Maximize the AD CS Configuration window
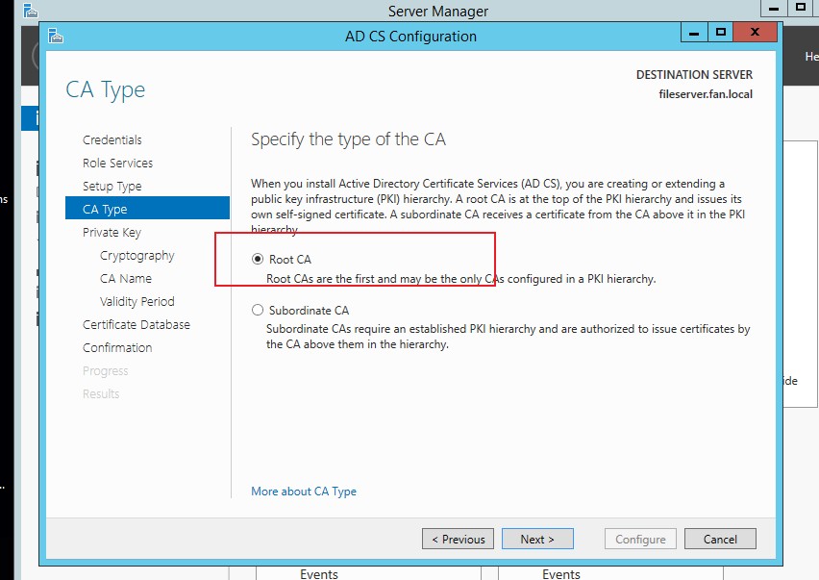 coord(720,33)
